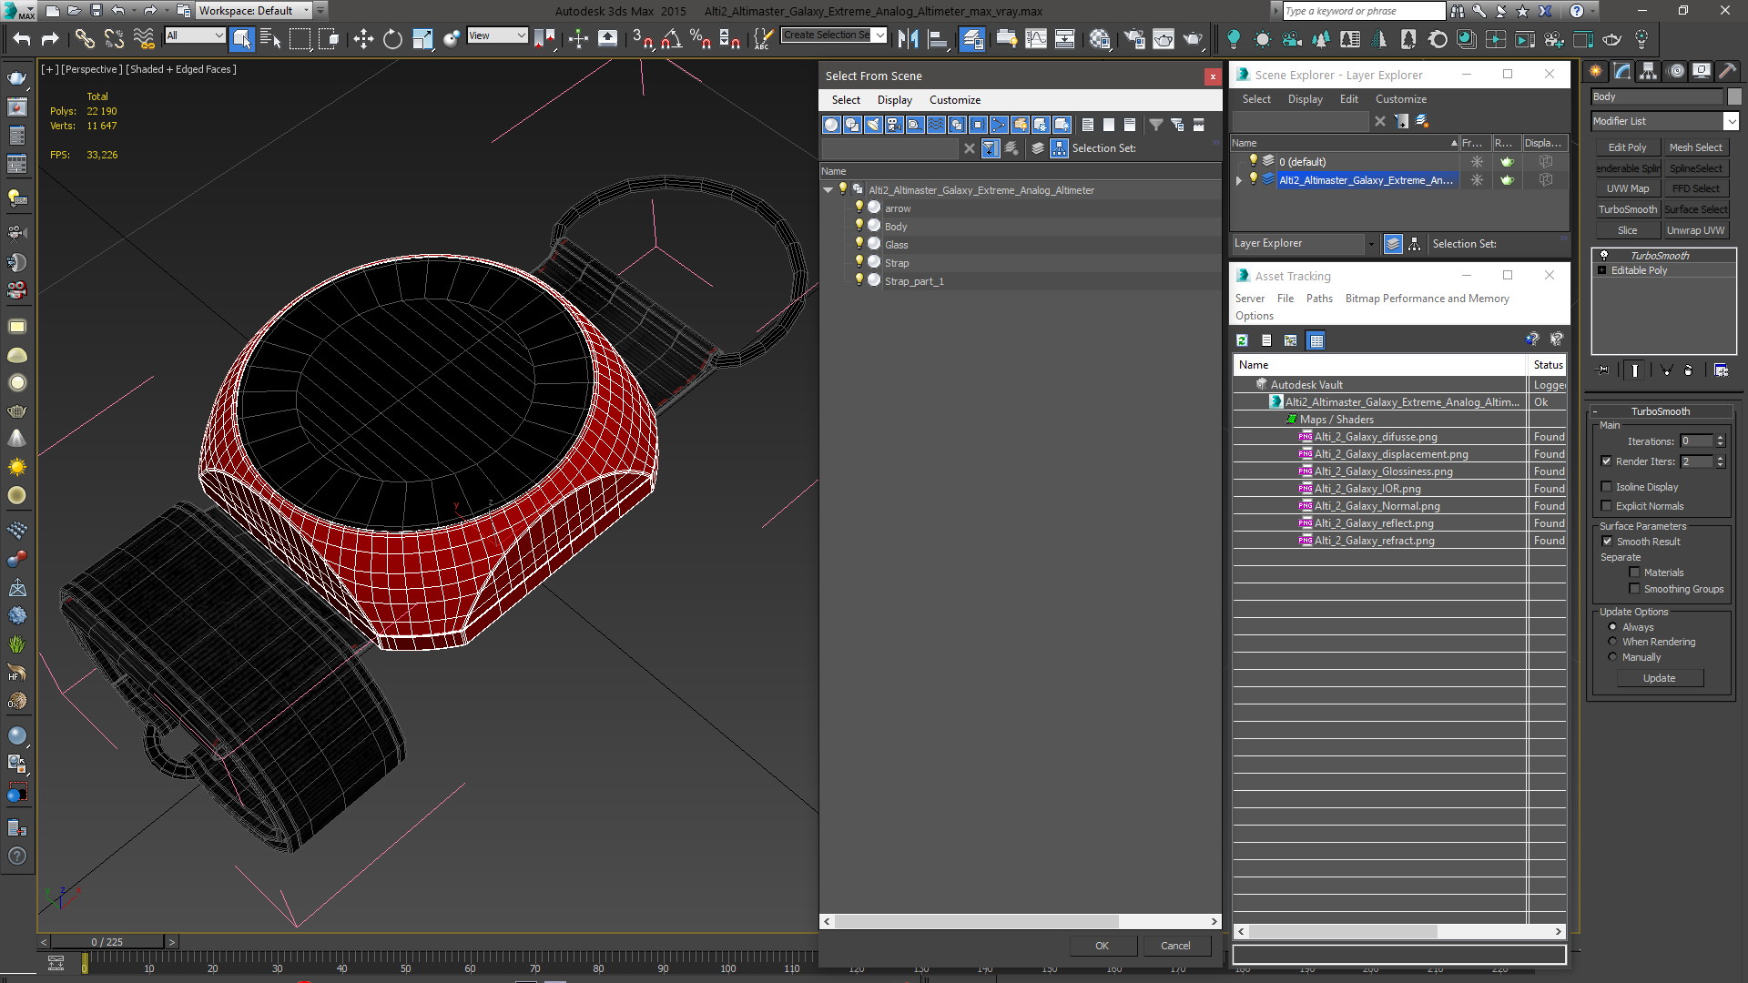The width and height of the screenshot is (1748, 983).
Task: Click the Unwrap UVW modifier button
Action: [1695, 230]
